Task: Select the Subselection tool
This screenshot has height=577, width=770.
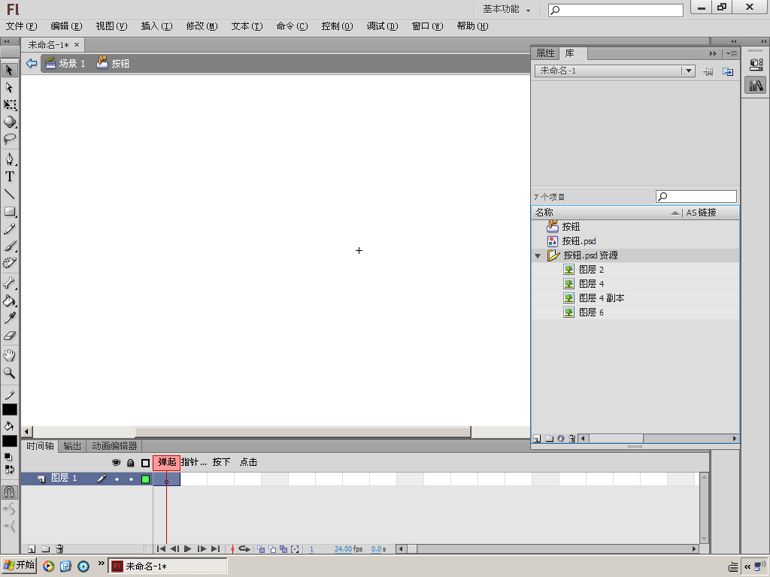Action: click(x=9, y=87)
